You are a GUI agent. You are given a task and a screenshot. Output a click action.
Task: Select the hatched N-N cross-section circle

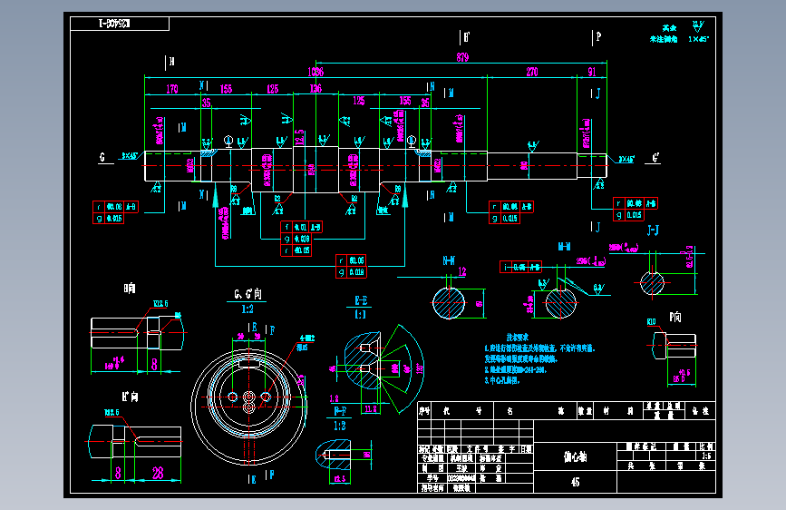(x=449, y=303)
